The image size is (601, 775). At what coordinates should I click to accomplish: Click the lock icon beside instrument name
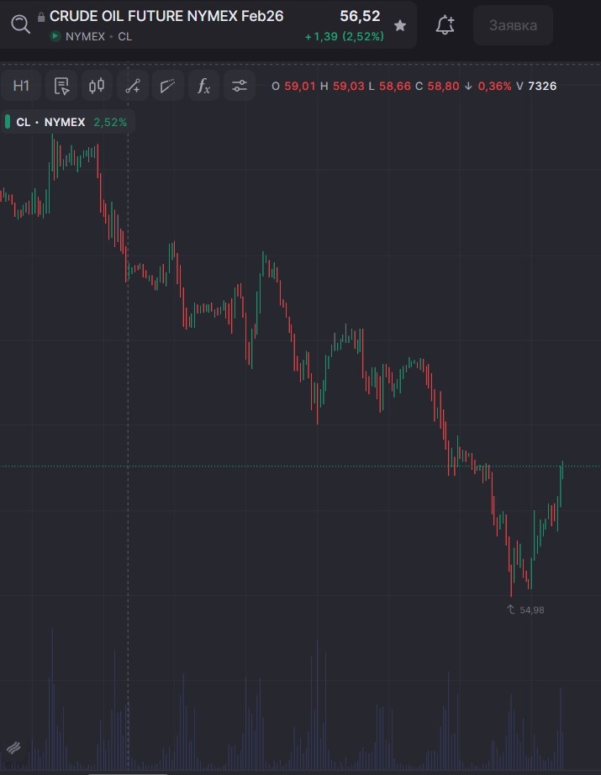click(41, 18)
